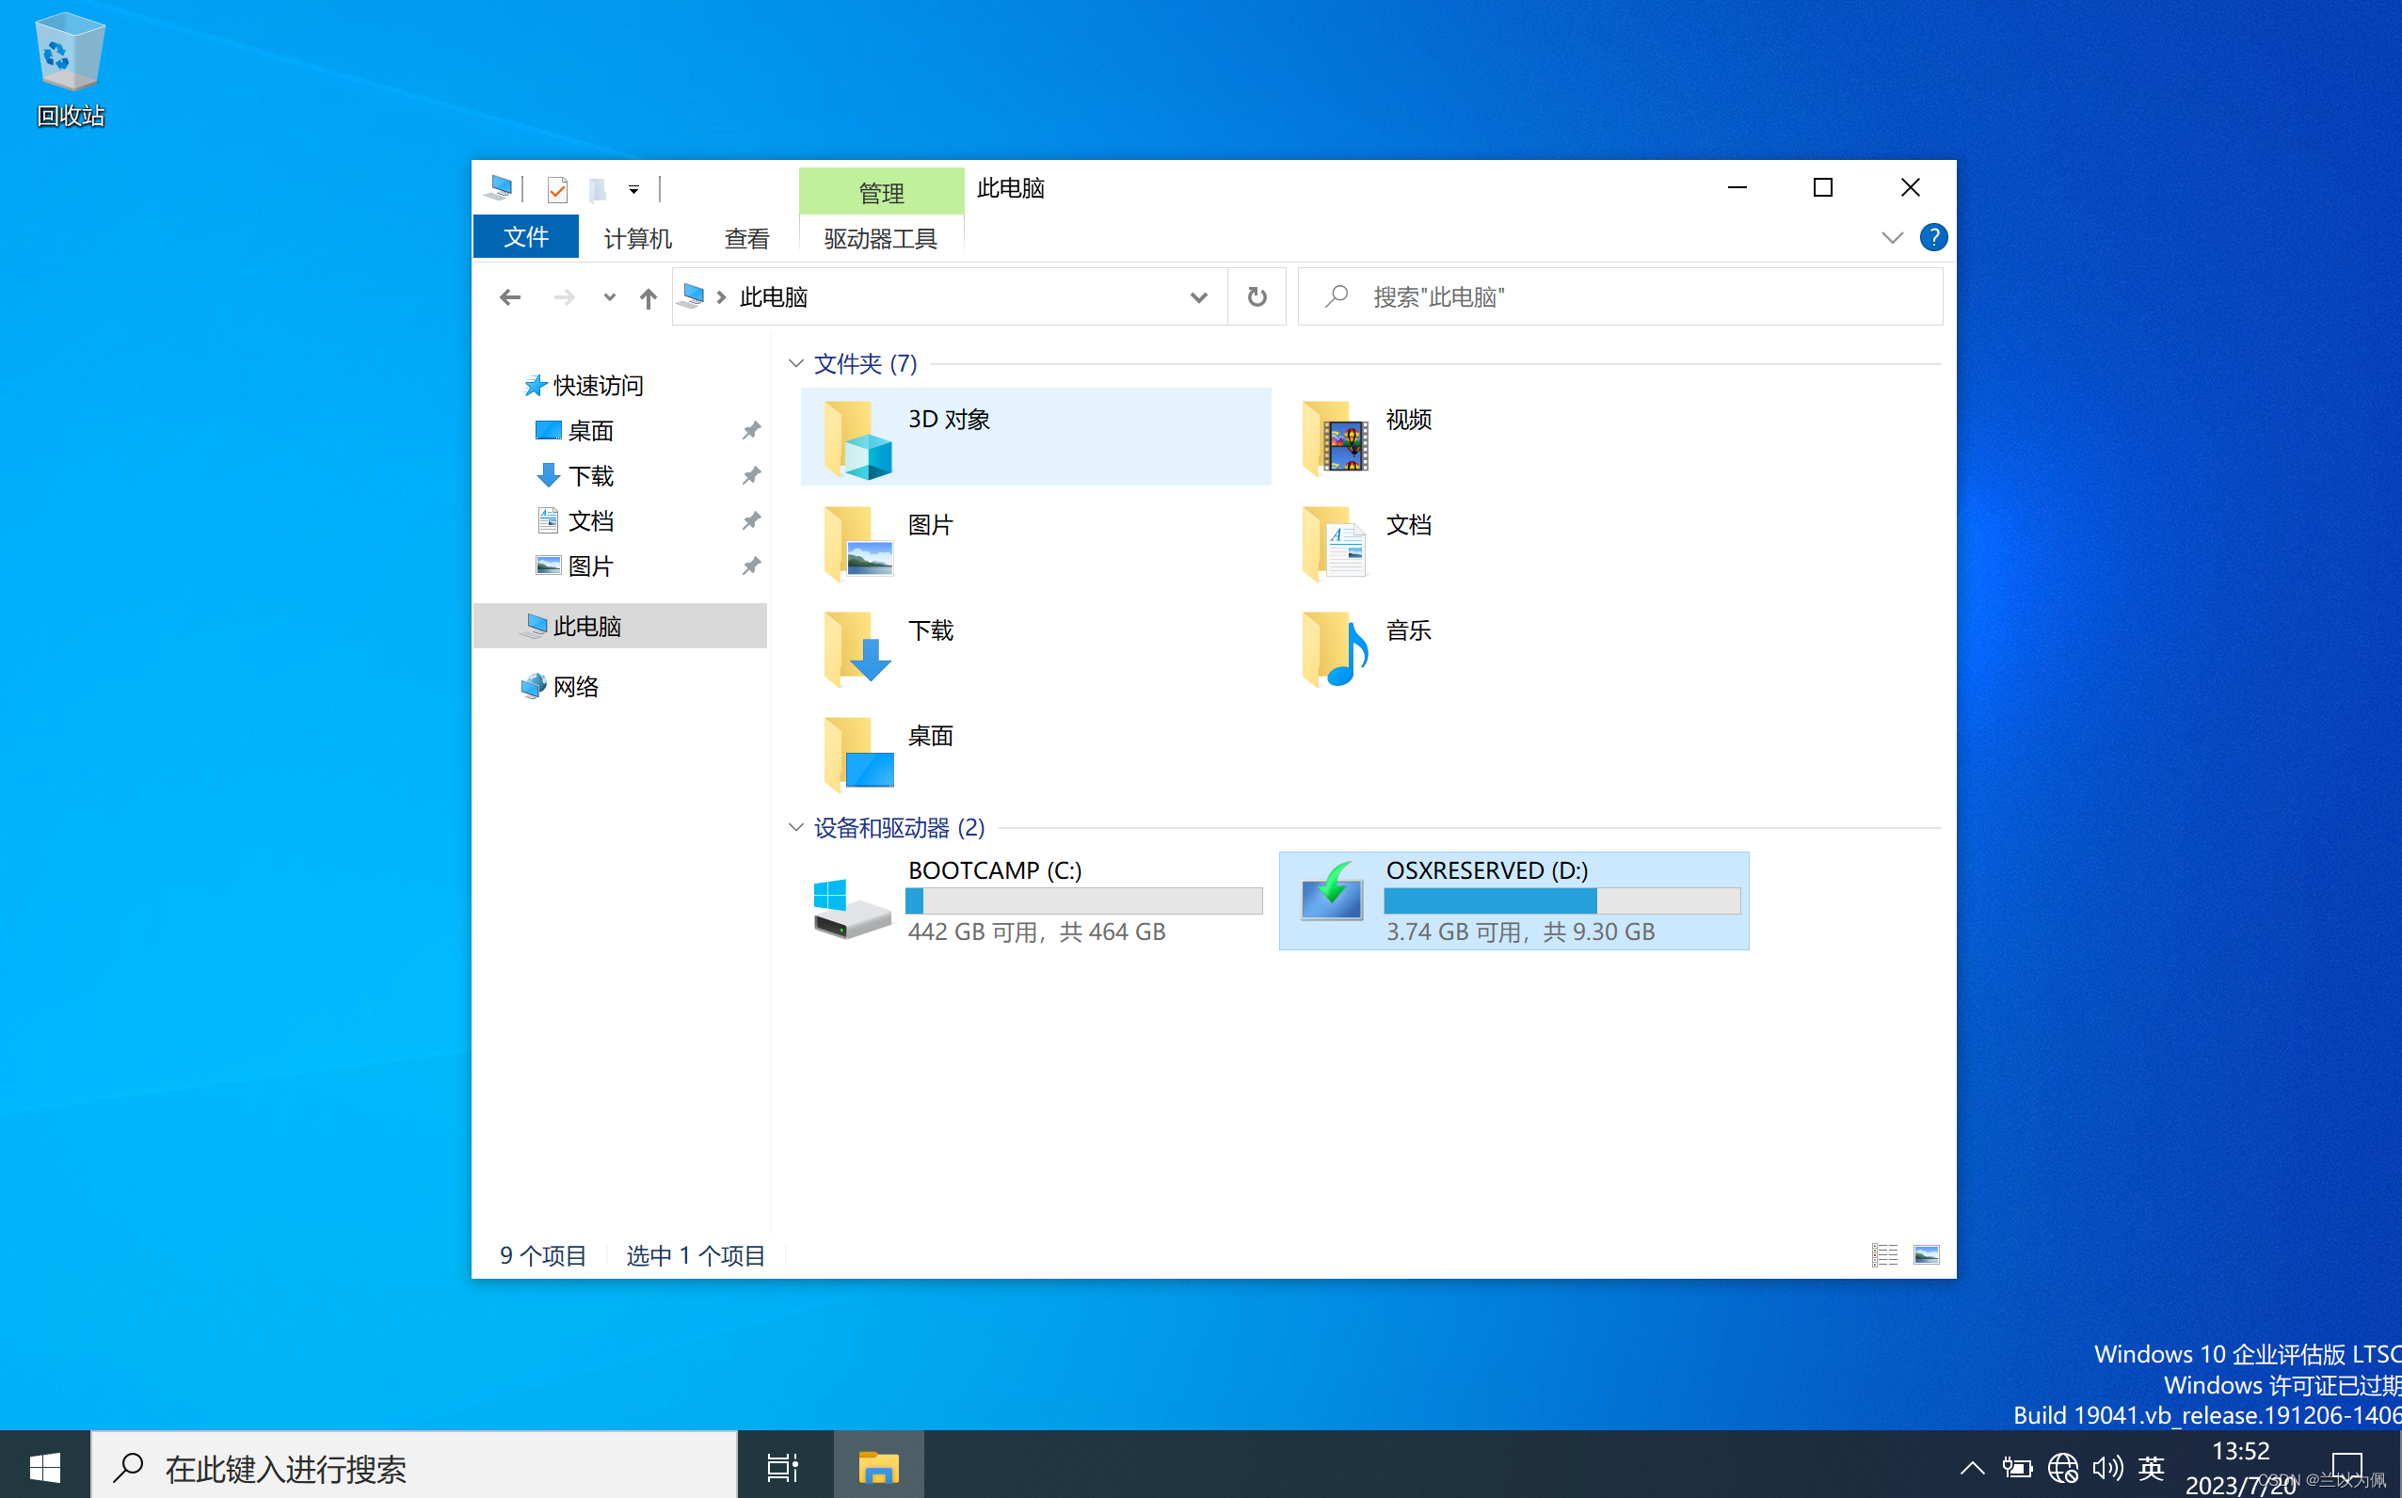Open Task View from the taskbar
Image resolution: width=2402 pixels, height=1498 pixels.
[x=782, y=1467]
